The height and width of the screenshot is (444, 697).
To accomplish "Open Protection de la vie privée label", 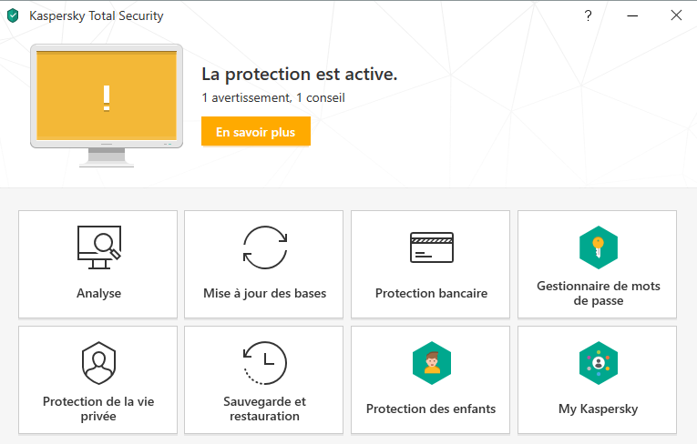I will [98, 409].
